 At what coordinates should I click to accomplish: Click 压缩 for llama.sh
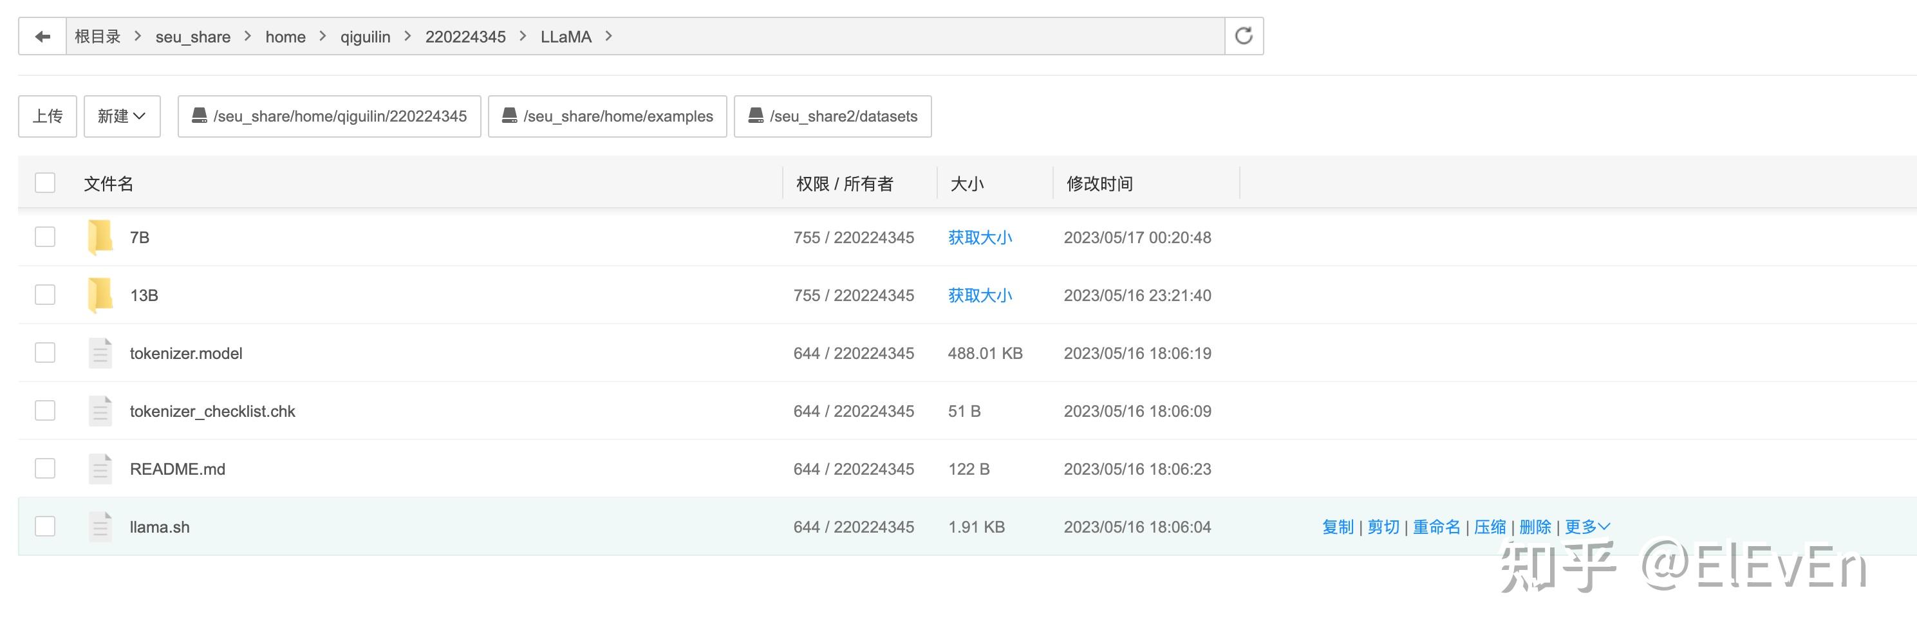coord(1490,527)
